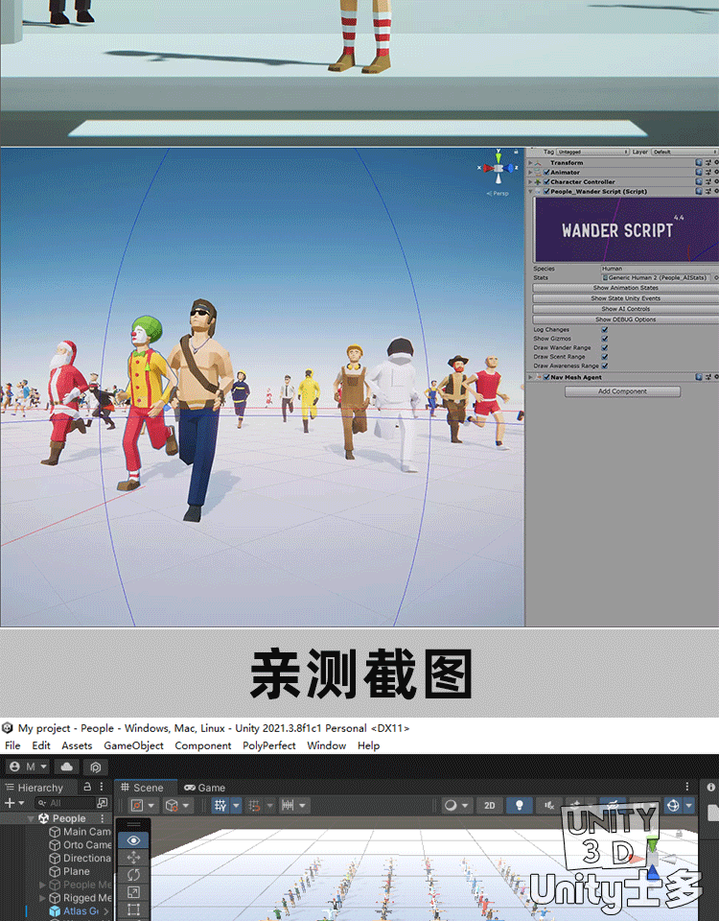Disable Draw Wander Range option

coord(604,348)
